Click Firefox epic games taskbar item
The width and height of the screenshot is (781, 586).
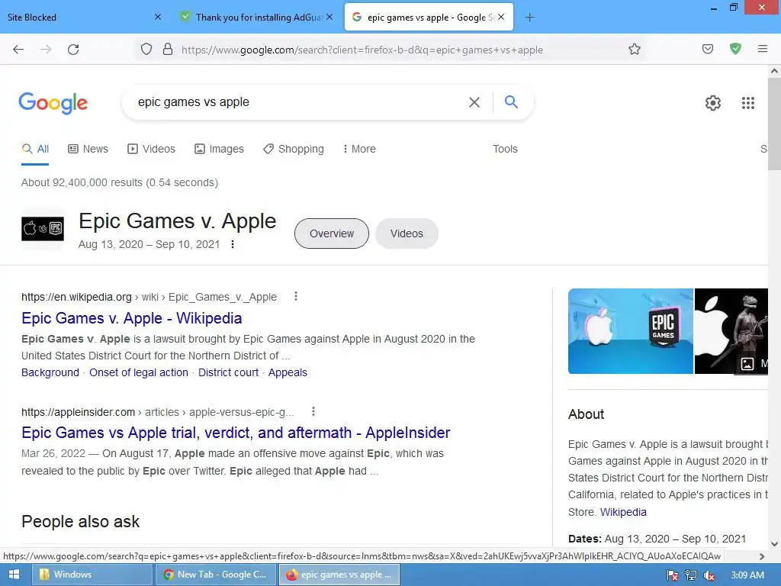(339, 575)
